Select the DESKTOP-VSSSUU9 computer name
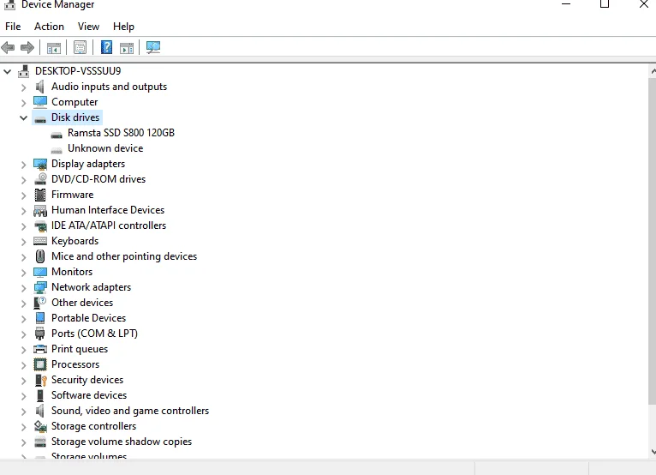656x475 pixels. (x=78, y=71)
